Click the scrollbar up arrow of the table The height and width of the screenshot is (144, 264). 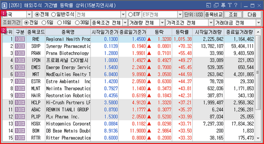258,32
